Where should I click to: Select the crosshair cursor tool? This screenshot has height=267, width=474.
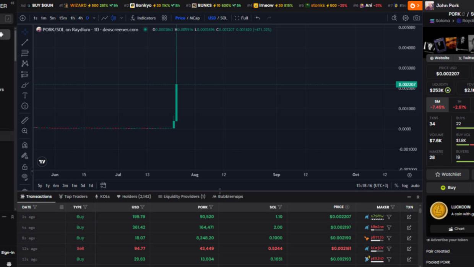coord(25,32)
